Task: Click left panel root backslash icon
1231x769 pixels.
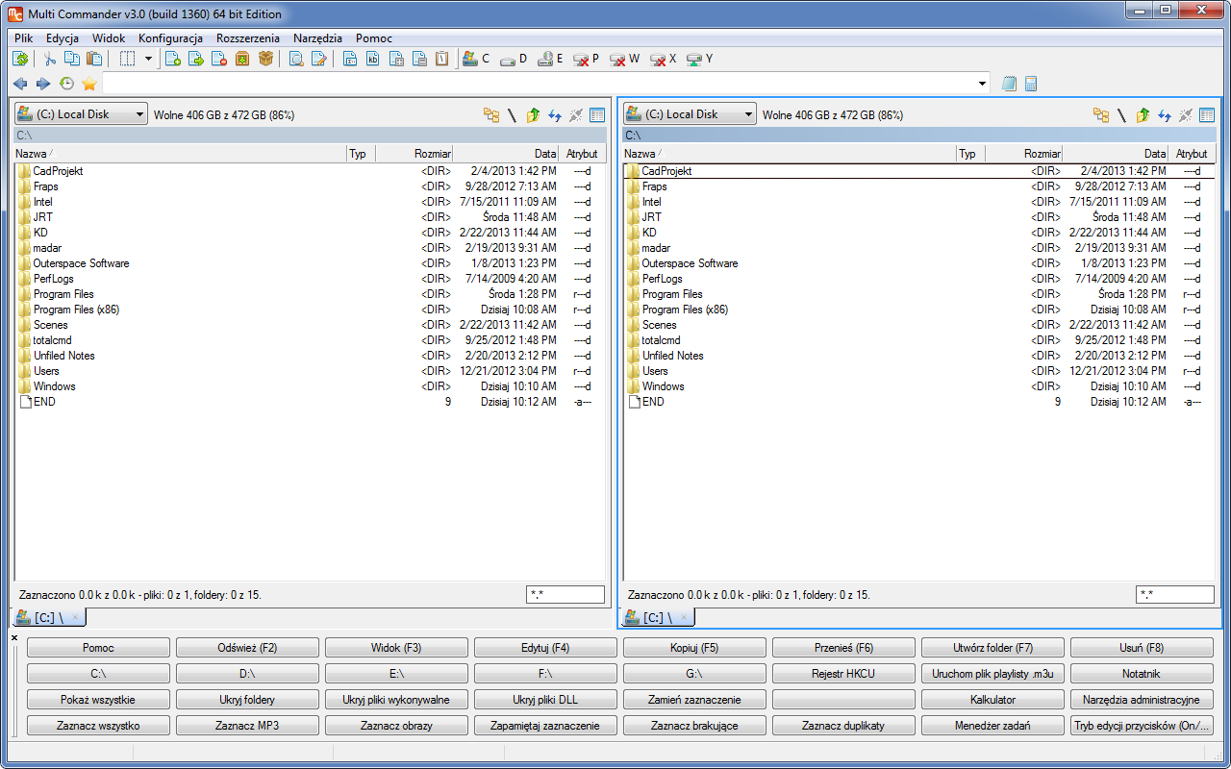Action: 513,115
